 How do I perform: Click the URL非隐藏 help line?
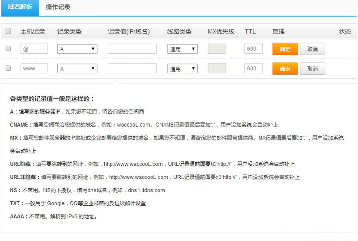click(x=155, y=177)
